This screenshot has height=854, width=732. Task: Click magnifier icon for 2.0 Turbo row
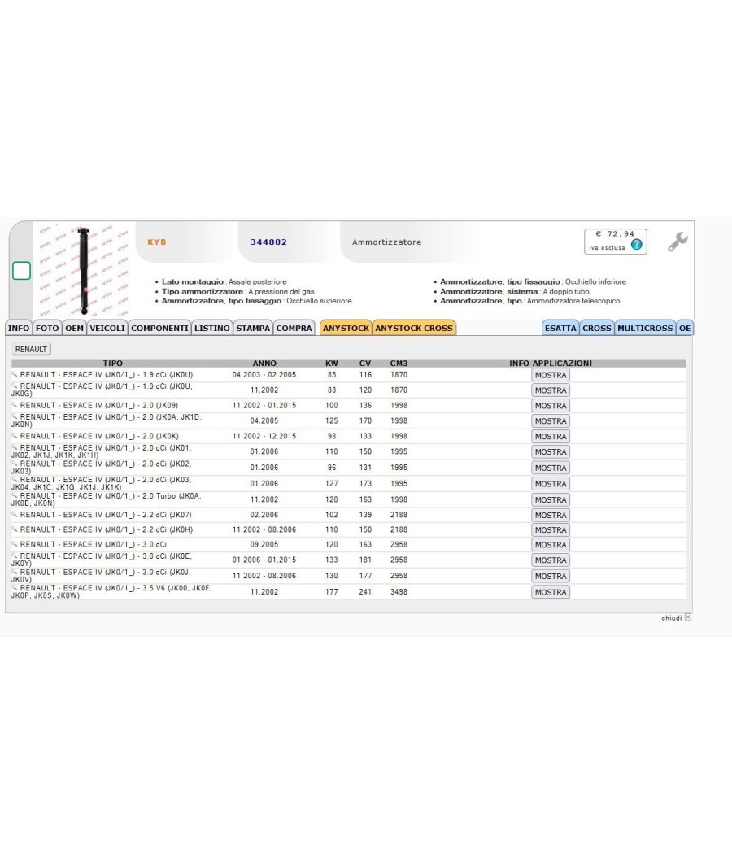tap(15, 495)
